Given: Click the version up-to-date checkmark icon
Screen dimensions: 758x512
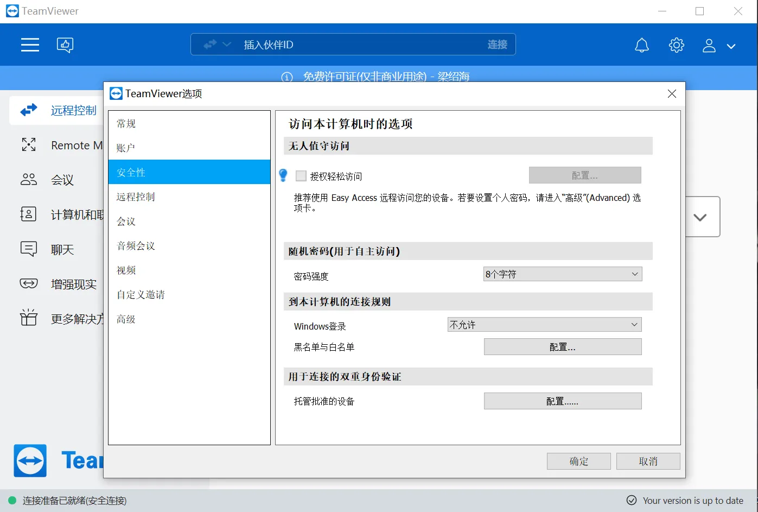Looking at the screenshot, I should 632,500.
